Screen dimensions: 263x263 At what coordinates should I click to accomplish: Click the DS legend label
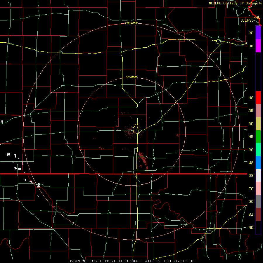click(x=251, y=176)
